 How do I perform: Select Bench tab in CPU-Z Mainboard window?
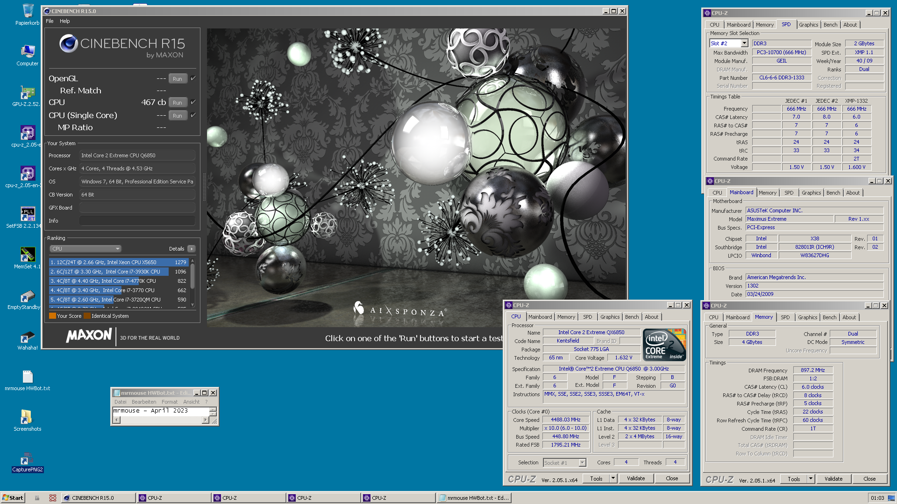(833, 193)
